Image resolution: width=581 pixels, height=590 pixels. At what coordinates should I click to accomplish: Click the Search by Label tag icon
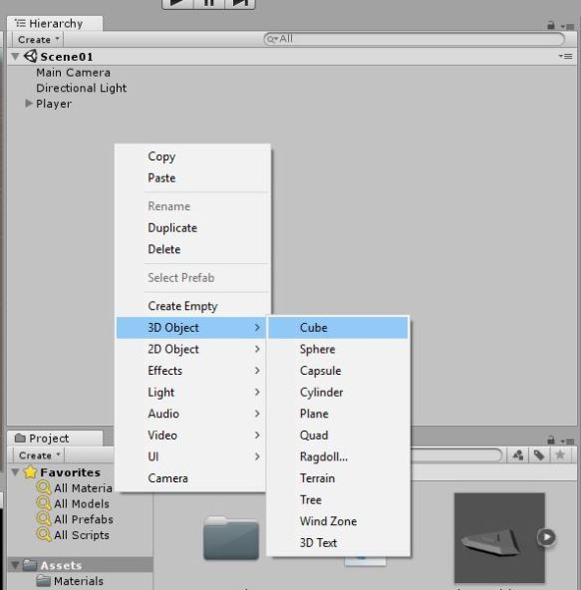(539, 455)
